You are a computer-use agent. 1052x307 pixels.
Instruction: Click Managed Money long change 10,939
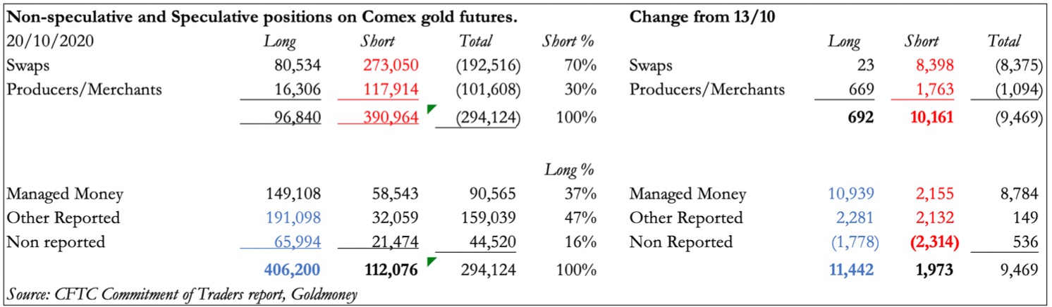[854, 194]
